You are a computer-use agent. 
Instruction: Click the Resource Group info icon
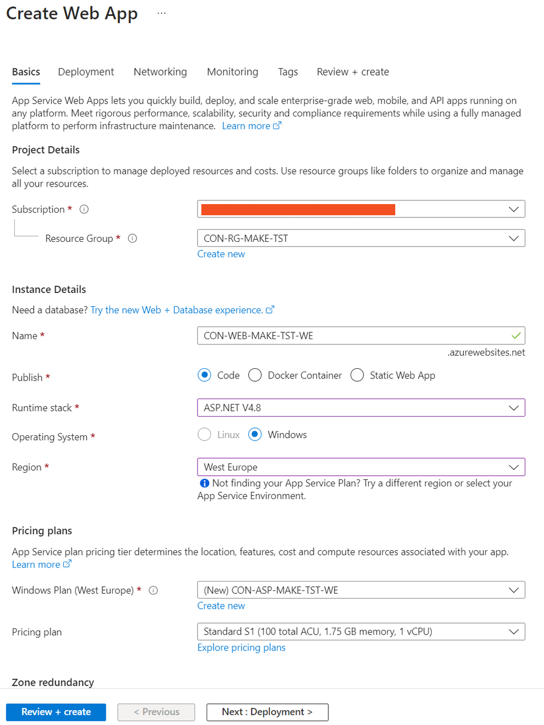coord(133,239)
